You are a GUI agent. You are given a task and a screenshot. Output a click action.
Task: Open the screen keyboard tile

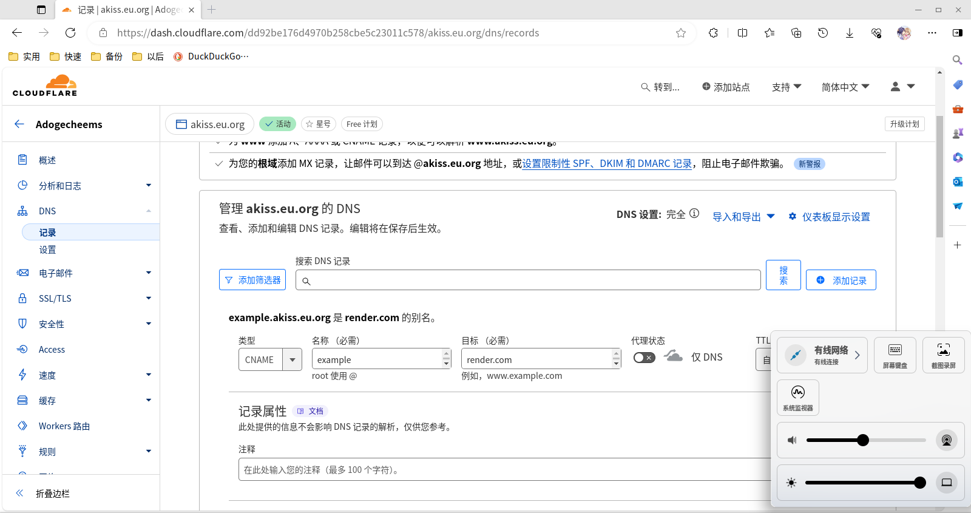click(895, 355)
